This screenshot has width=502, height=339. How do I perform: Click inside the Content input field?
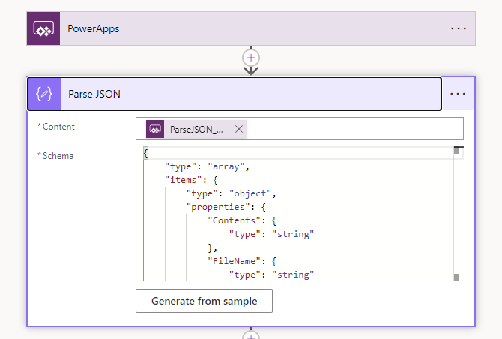[300, 129]
